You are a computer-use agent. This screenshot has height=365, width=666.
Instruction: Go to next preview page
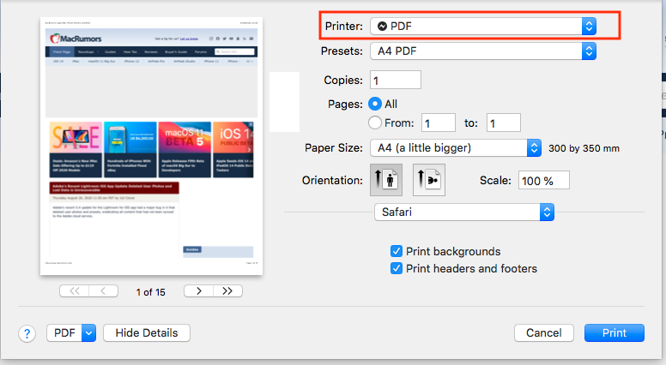click(x=199, y=291)
